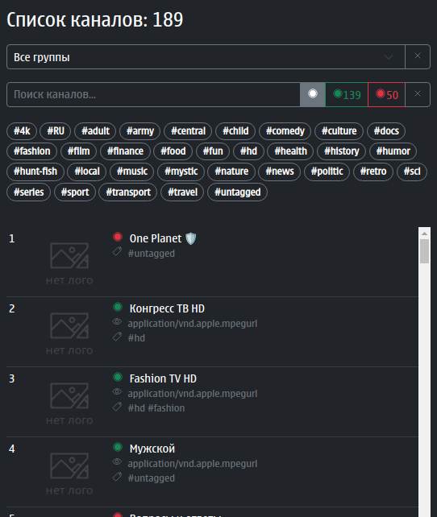Image resolution: width=437 pixels, height=517 pixels.
Task: Toggle the online channels filter showing 139
Action: coord(347,94)
